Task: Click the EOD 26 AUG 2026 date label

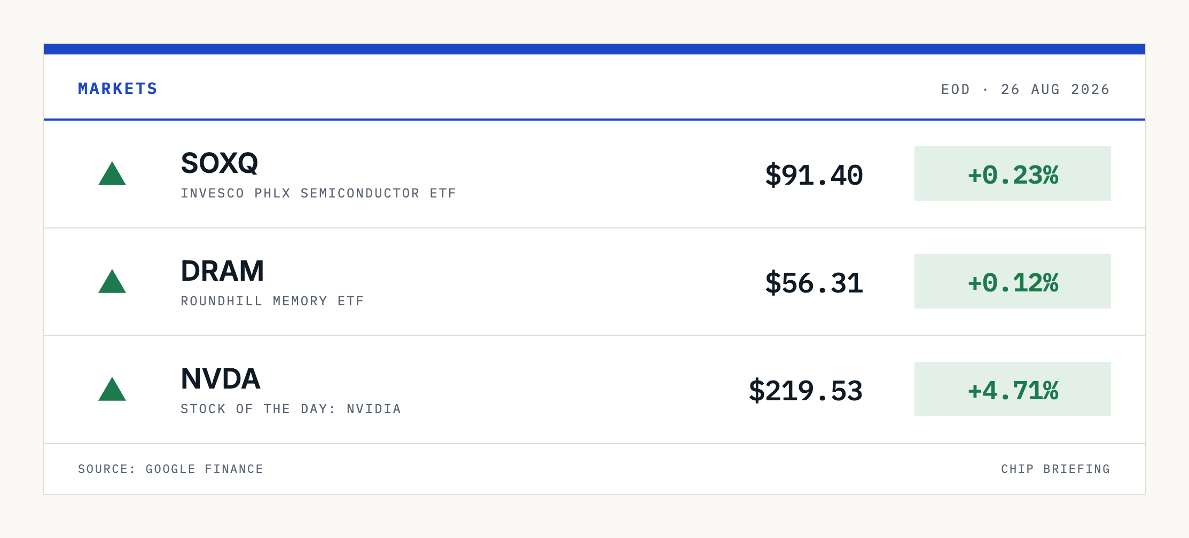Action: 1026,89
